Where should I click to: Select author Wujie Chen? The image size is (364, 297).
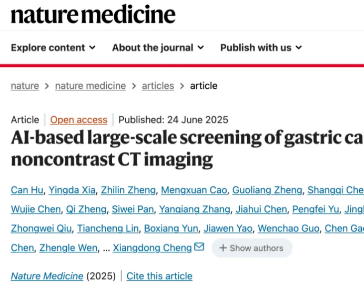pyautogui.click(x=35, y=209)
